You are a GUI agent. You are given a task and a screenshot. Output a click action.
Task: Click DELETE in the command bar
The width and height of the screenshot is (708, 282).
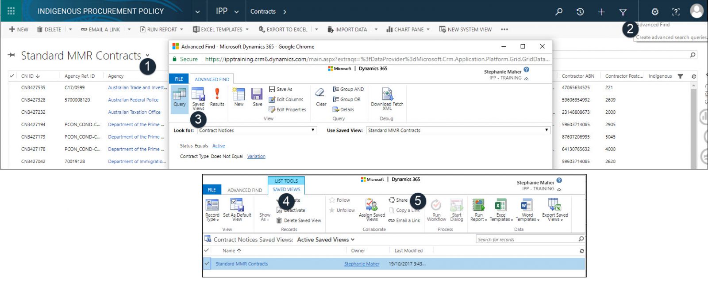(49, 30)
